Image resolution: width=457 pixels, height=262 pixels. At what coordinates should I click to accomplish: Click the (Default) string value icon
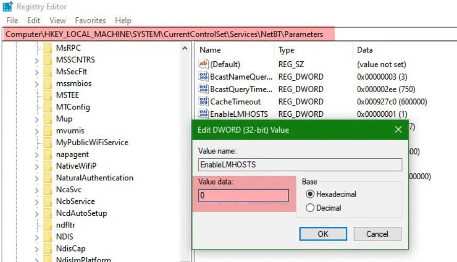coord(203,64)
